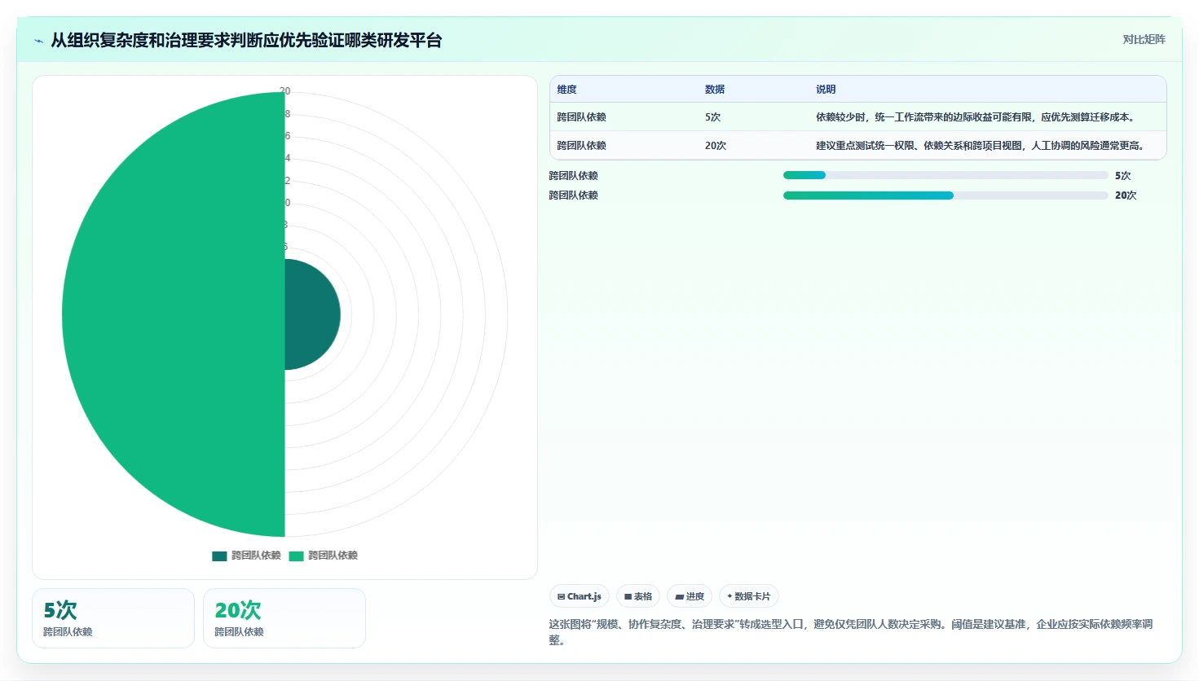Click the icon inside the 表格 tag
The height and width of the screenshot is (681, 1199).
click(628, 596)
